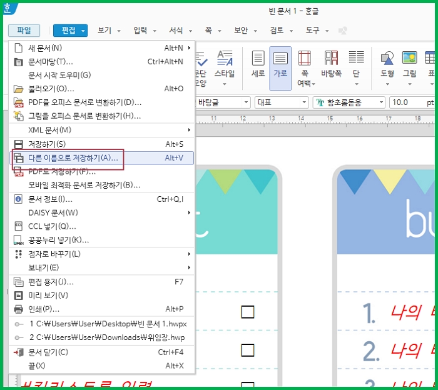Click the picture to office convert icon
Viewport: 438px width, 390px height.
point(18,116)
